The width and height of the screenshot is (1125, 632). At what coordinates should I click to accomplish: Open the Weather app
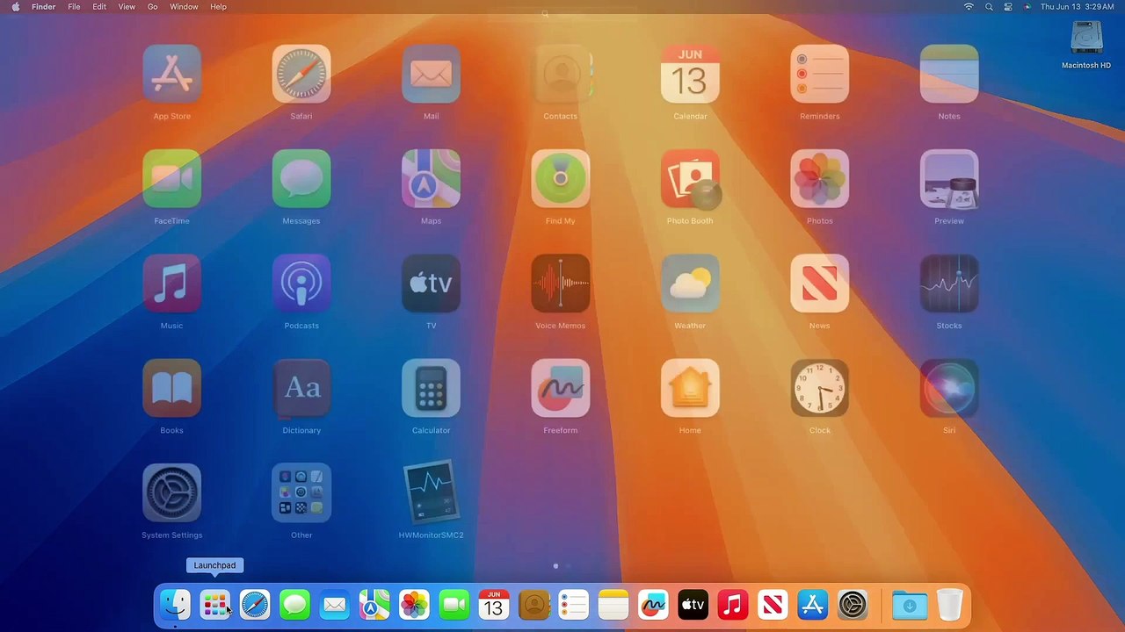tap(690, 284)
